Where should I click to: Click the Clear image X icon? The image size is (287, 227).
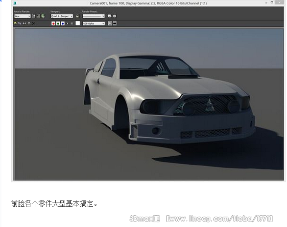point(33,23)
